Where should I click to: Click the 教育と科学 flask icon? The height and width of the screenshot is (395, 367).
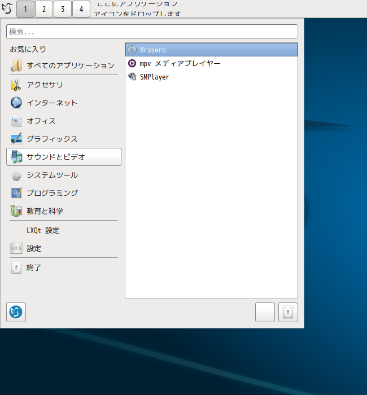(x=16, y=211)
